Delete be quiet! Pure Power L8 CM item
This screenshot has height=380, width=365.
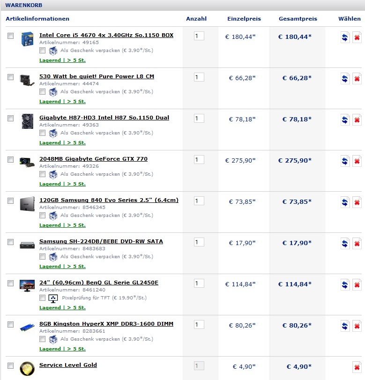357,79
